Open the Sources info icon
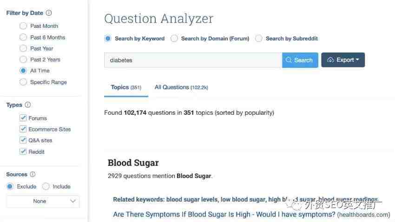This screenshot has height=222, width=395. coord(33,174)
